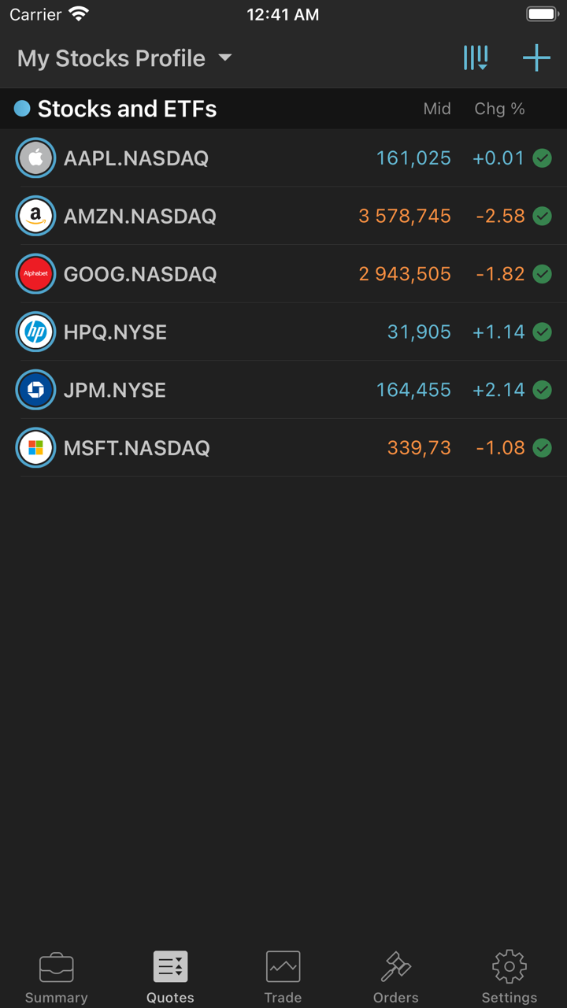567x1008 pixels.
Task: Tap the Chase logo for JPM.NYSE
Action: 35,390
